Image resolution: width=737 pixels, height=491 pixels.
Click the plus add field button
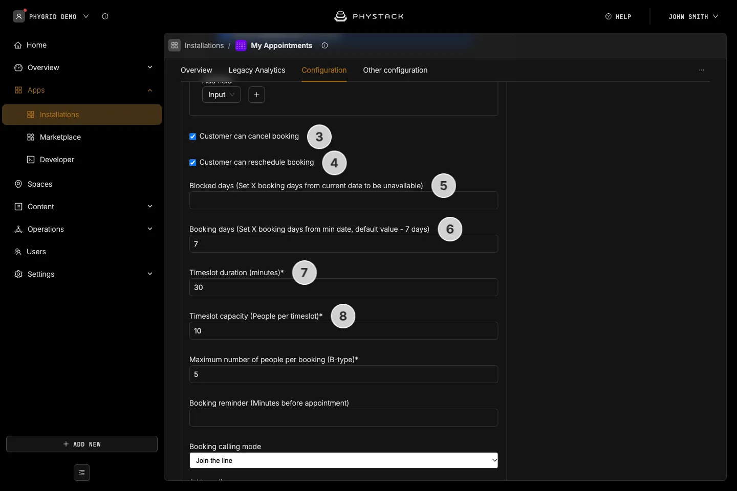[256, 95]
